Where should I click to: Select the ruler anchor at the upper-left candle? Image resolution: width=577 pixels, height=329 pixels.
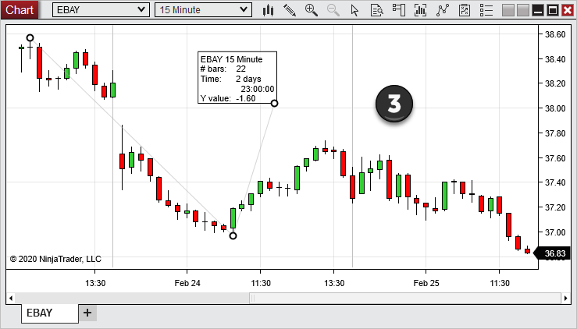(x=30, y=37)
